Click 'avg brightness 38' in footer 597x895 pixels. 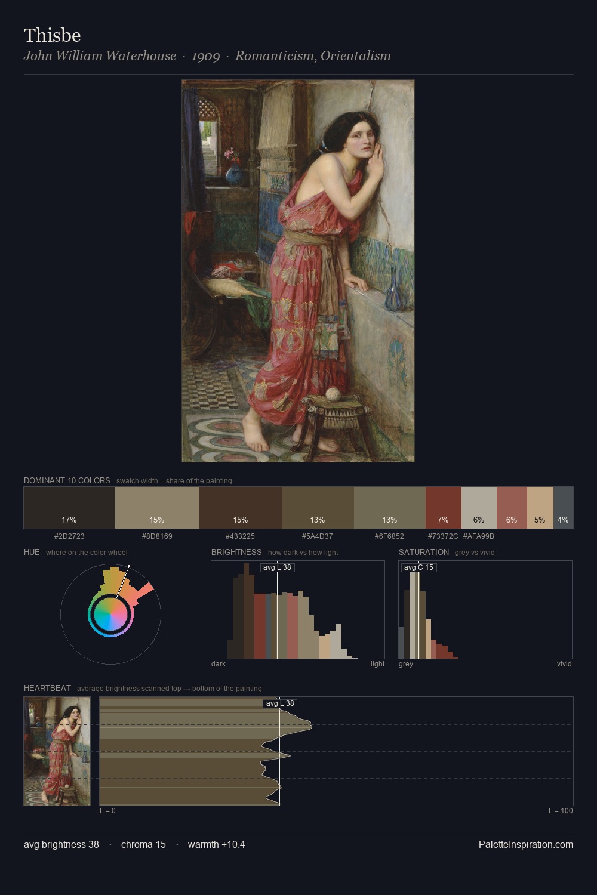click(61, 845)
